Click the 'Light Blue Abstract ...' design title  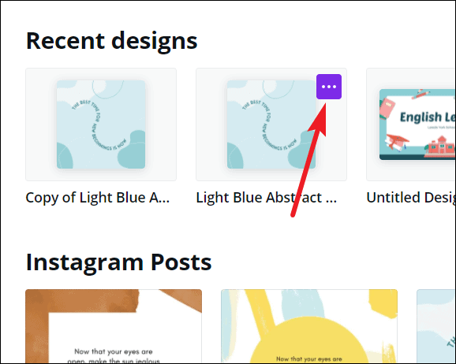click(267, 198)
